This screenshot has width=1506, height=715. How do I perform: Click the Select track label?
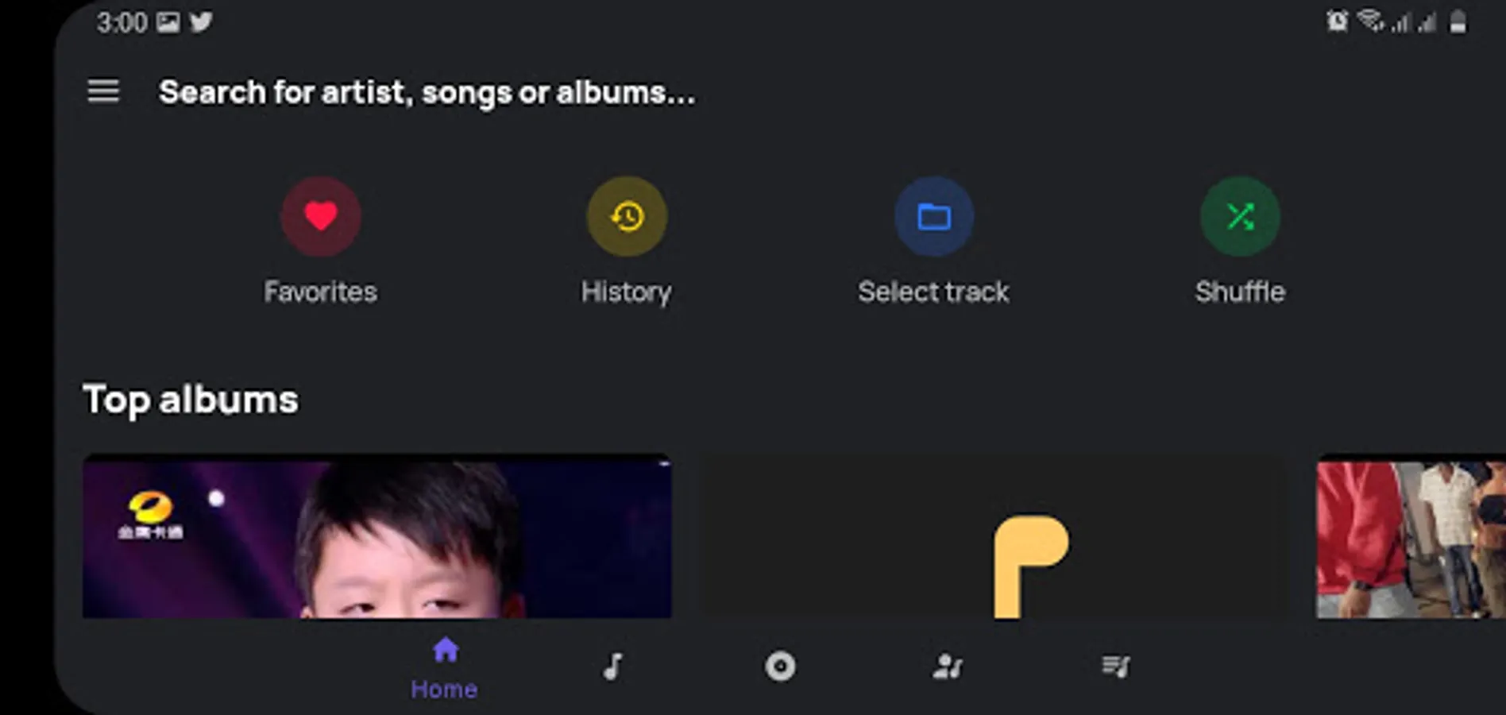click(x=933, y=292)
